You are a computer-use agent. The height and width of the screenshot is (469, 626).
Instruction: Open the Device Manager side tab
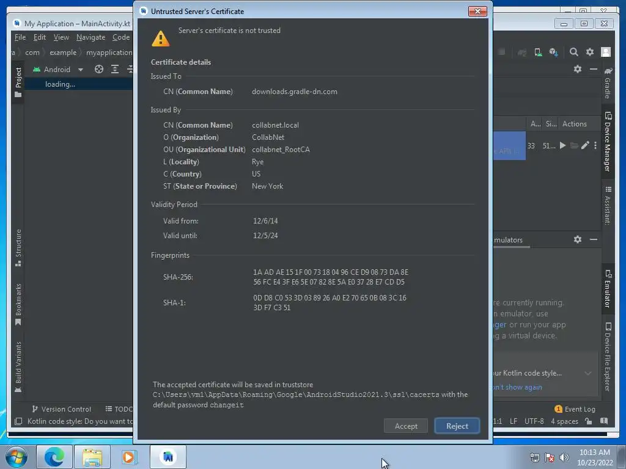(608, 142)
